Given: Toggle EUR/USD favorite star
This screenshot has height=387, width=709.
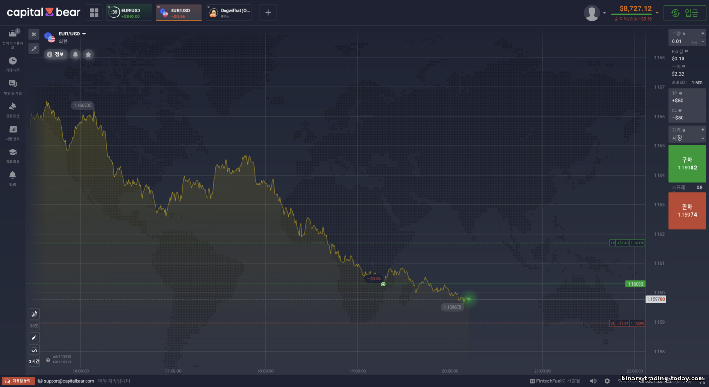Looking at the screenshot, I should coord(88,54).
